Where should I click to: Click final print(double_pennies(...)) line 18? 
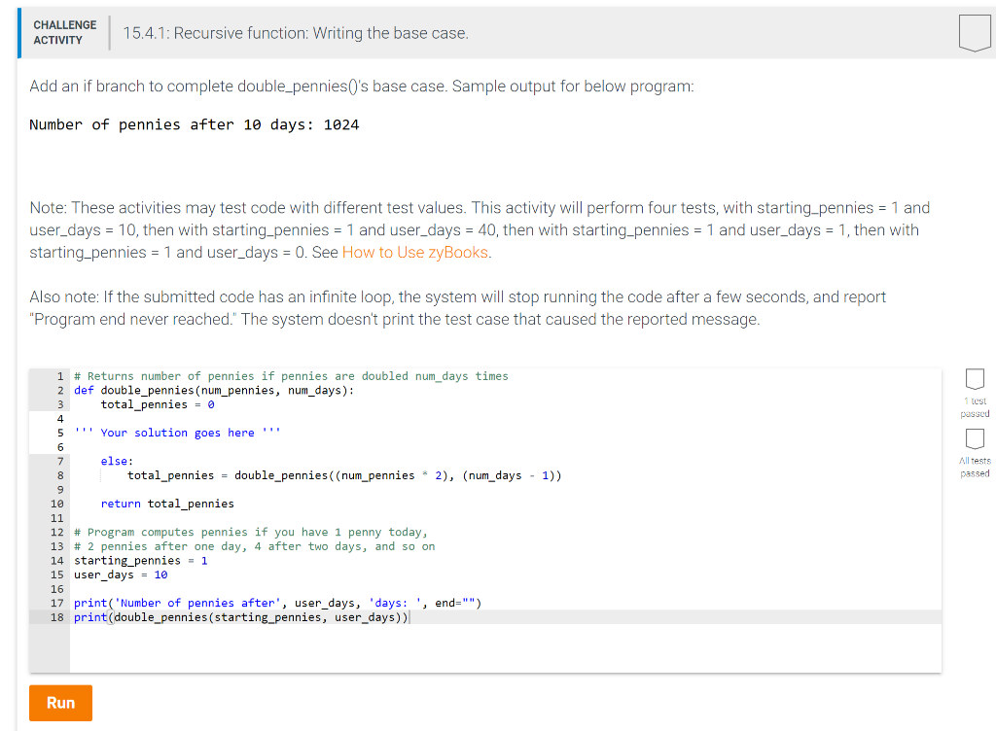[241, 617]
